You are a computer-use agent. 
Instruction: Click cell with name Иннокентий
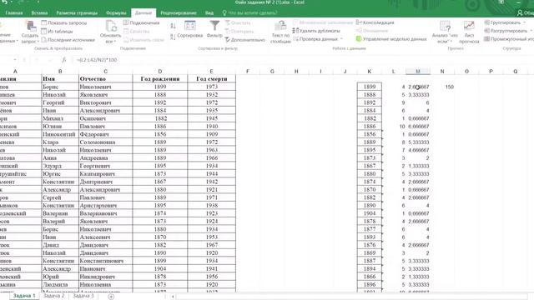pos(60,134)
